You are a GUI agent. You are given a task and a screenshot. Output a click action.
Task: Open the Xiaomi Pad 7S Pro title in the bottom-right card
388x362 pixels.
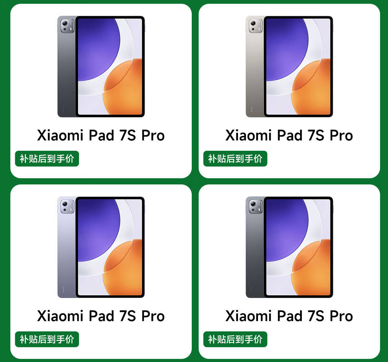[289, 316]
